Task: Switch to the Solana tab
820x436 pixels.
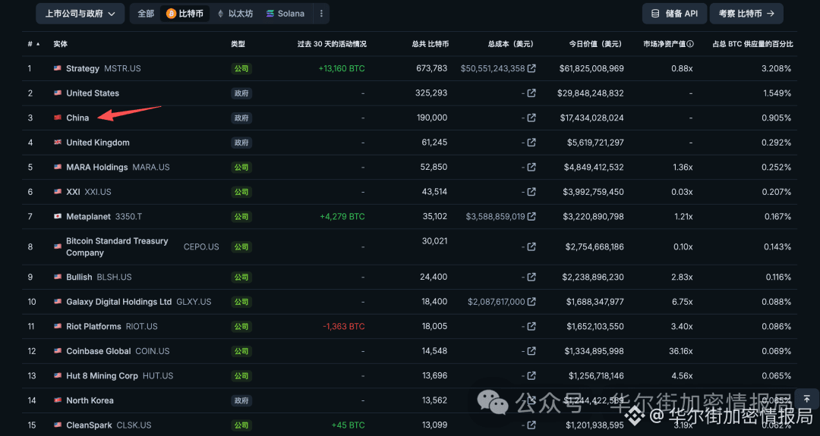Action: pyautogui.click(x=285, y=14)
